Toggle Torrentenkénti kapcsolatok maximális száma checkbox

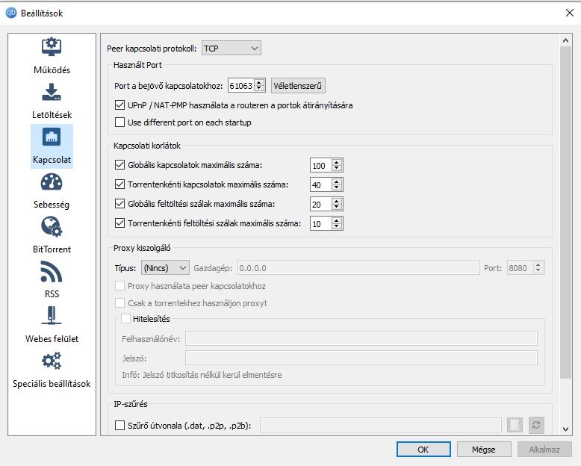coord(119,184)
